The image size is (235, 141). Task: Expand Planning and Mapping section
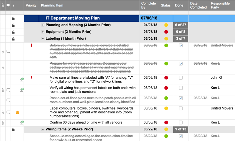point(43,25)
